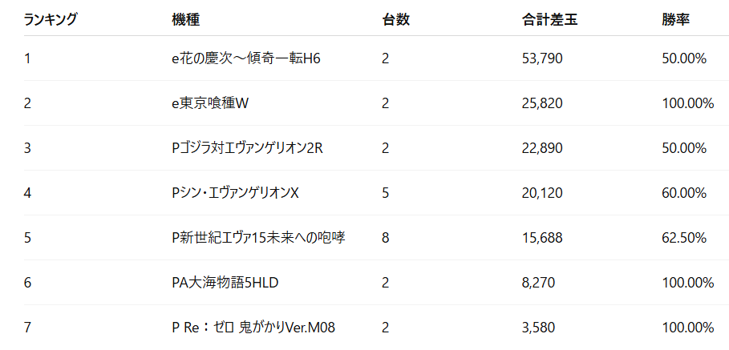Select the 3,580 total value cell

pyautogui.click(x=538, y=328)
